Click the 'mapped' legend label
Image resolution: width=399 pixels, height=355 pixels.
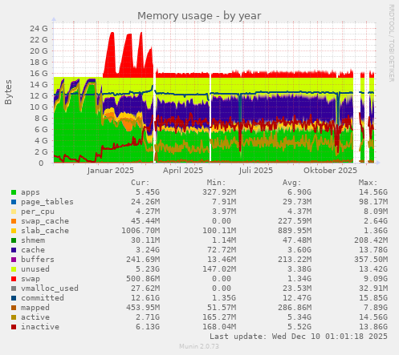(x=35, y=308)
